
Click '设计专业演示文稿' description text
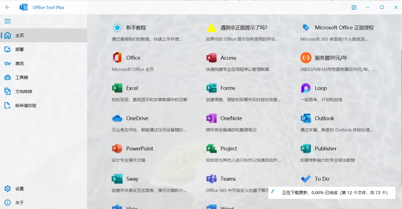[x=128, y=160]
